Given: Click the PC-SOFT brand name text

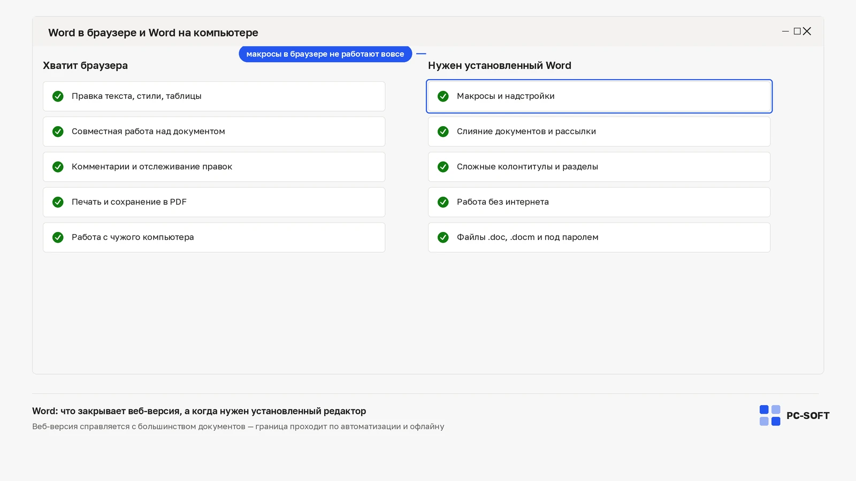Looking at the screenshot, I should tap(808, 416).
